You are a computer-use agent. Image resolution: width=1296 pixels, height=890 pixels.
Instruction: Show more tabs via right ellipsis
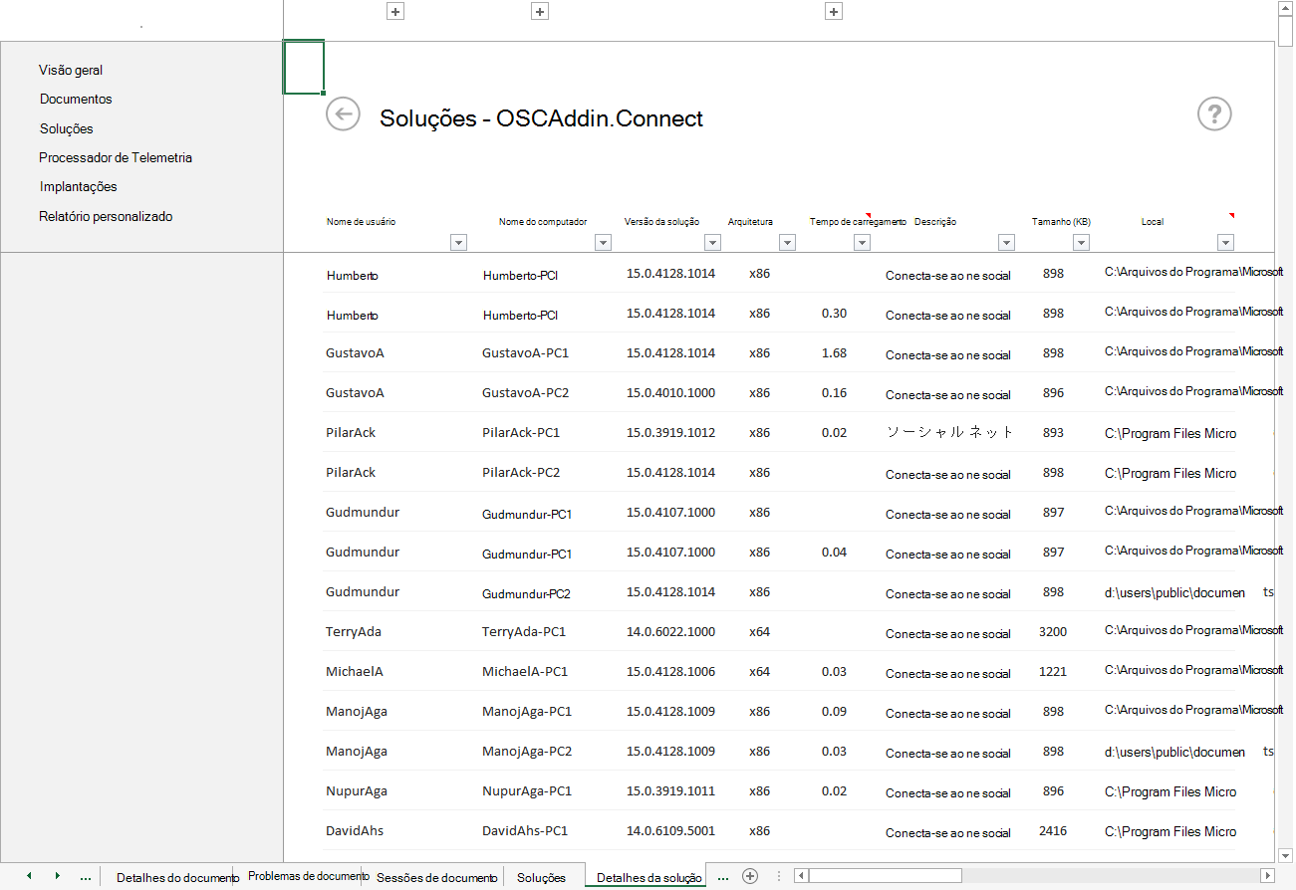[x=723, y=877]
